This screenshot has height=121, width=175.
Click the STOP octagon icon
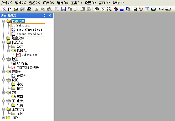[89, 9]
